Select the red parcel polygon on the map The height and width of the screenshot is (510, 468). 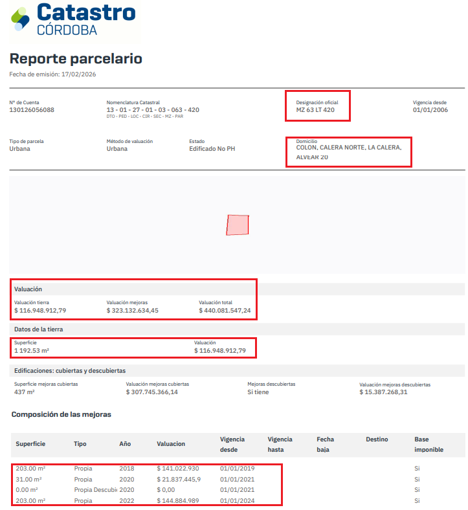(238, 225)
